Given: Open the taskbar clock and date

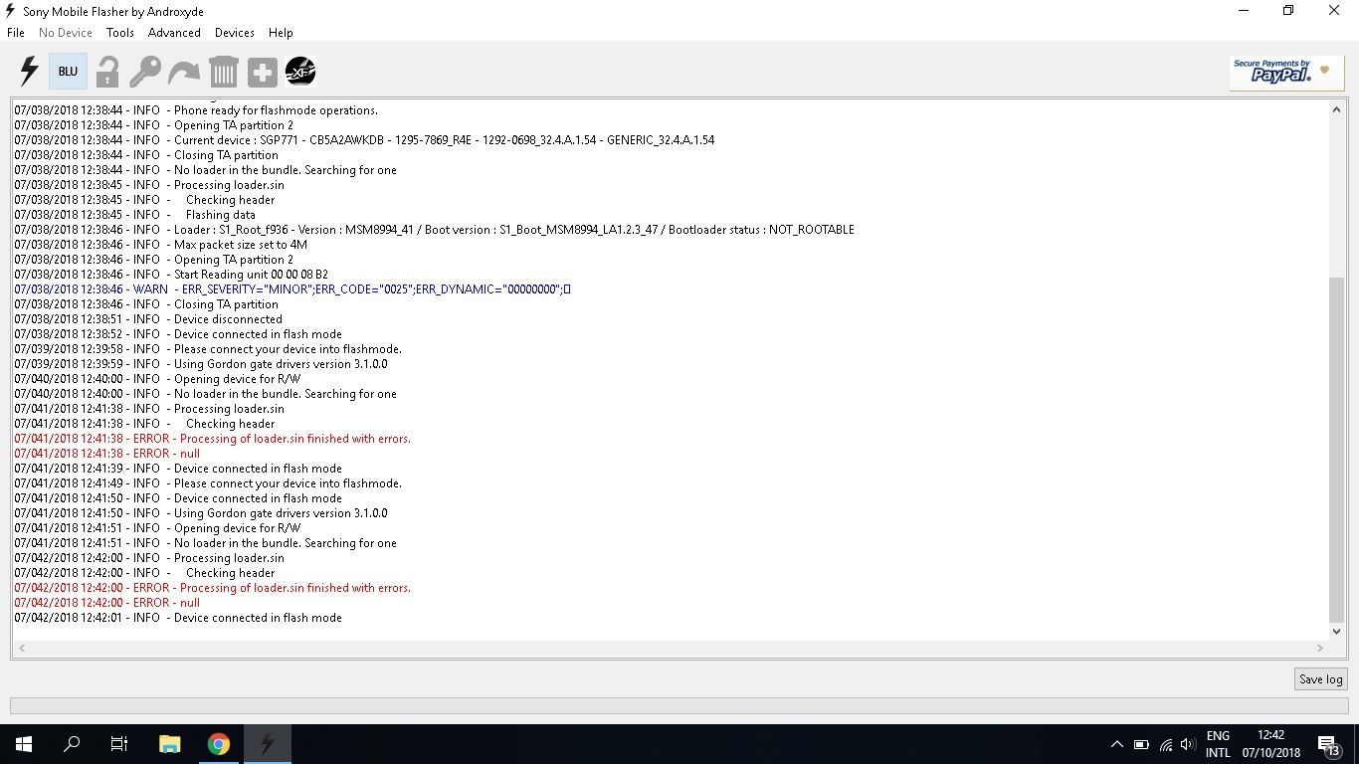Looking at the screenshot, I should pos(1270,744).
